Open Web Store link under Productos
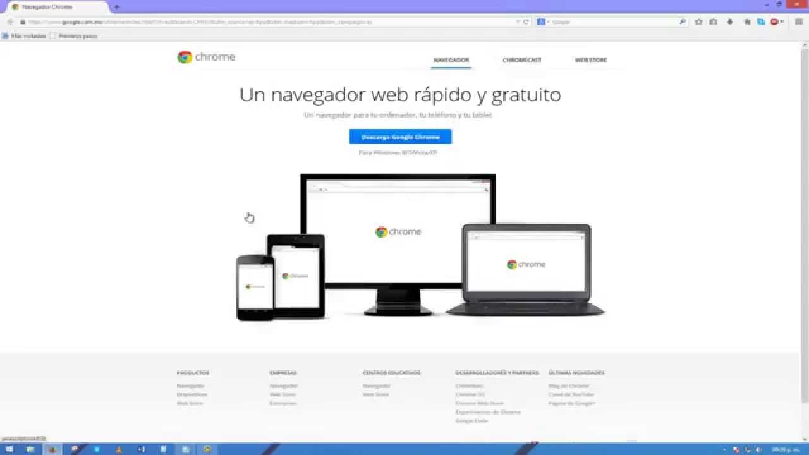Viewport: 809px width, 455px height. tap(190, 403)
